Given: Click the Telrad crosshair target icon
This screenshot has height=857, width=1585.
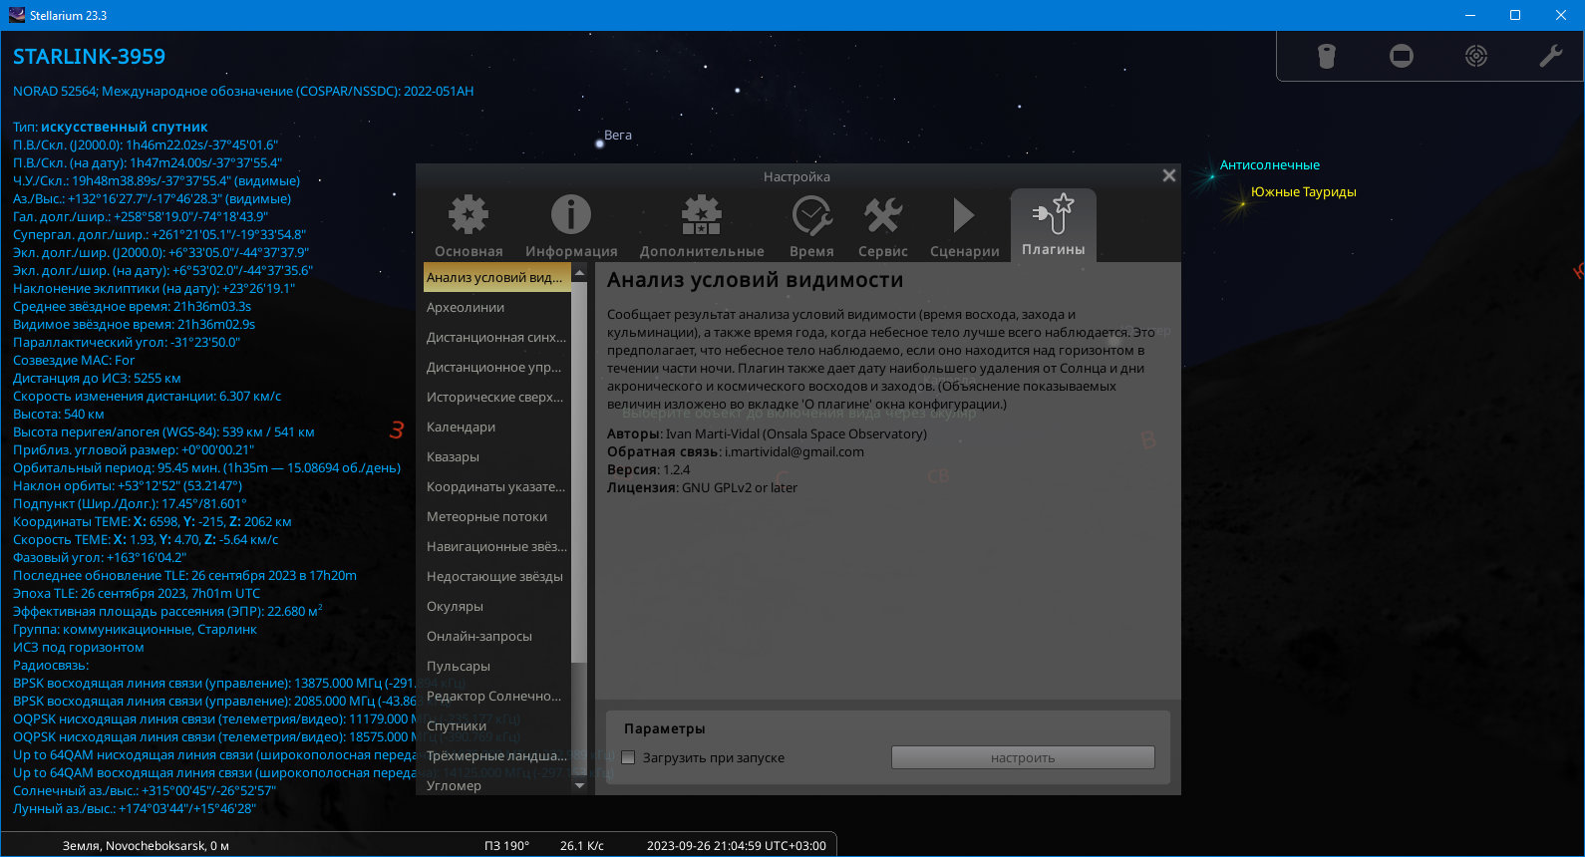Looking at the screenshot, I should [x=1476, y=56].
